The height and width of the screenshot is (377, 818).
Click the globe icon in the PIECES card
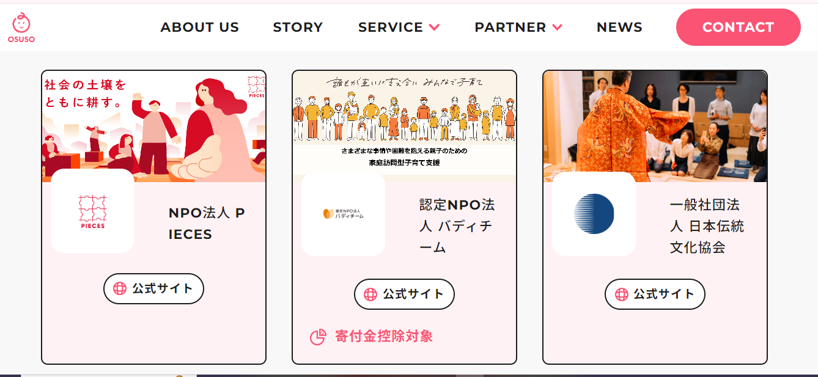click(x=120, y=288)
